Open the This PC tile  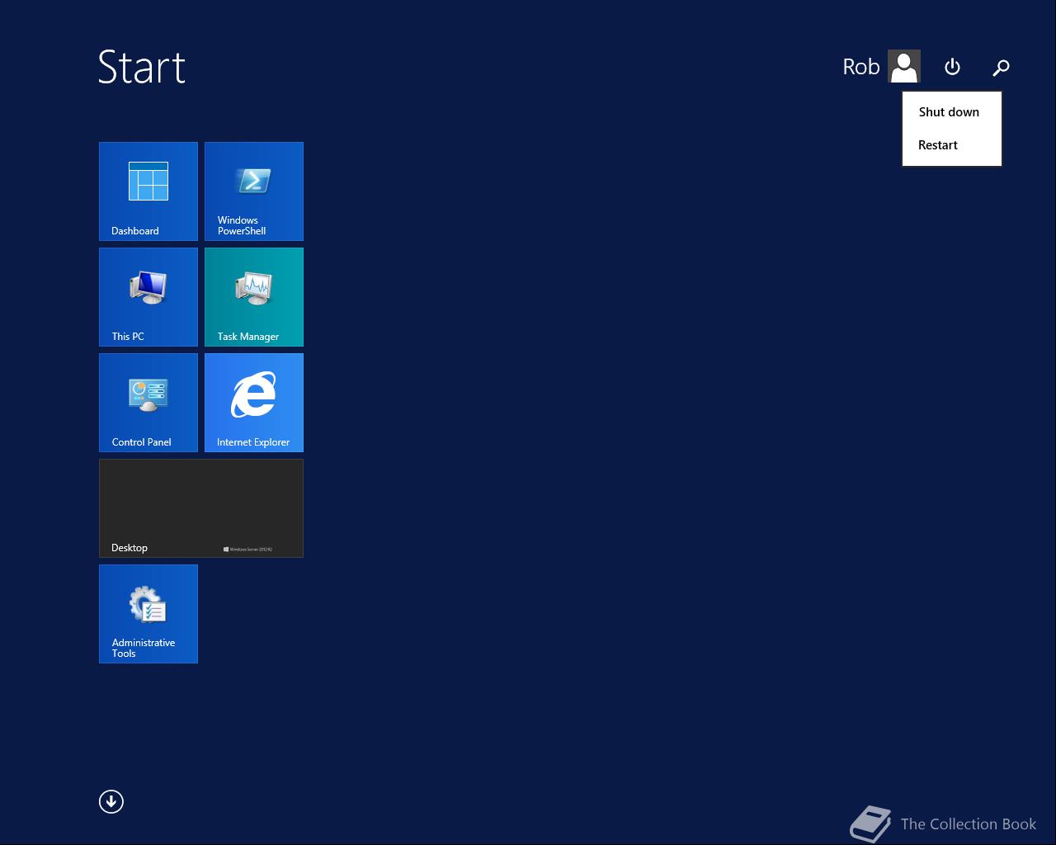pyautogui.click(x=148, y=297)
